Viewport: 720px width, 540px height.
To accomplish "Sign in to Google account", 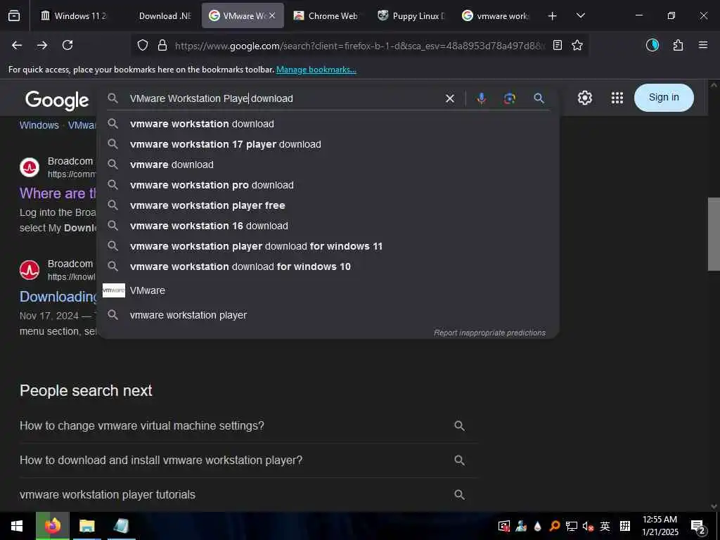I will [664, 97].
